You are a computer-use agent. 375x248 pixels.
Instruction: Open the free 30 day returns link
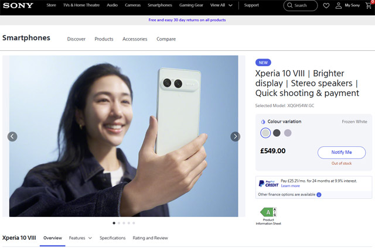pyautogui.click(x=187, y=20)
